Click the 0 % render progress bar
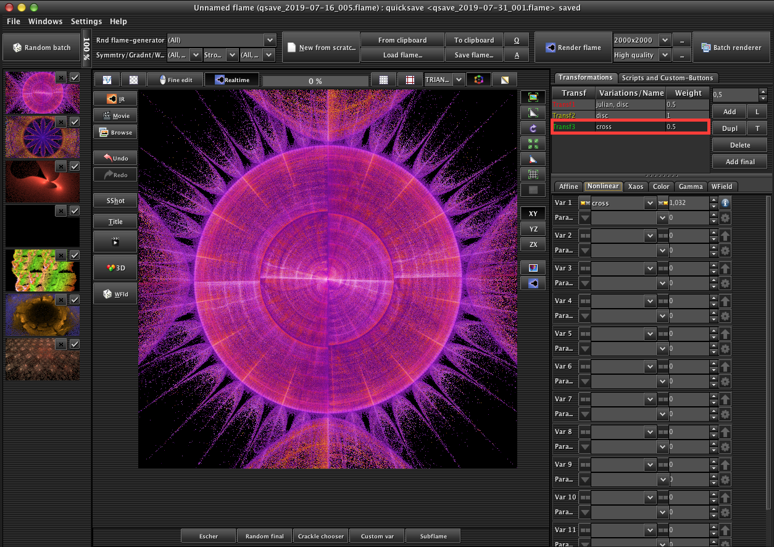Viewport: 774px width, 547px height. [x=315, y=81]
